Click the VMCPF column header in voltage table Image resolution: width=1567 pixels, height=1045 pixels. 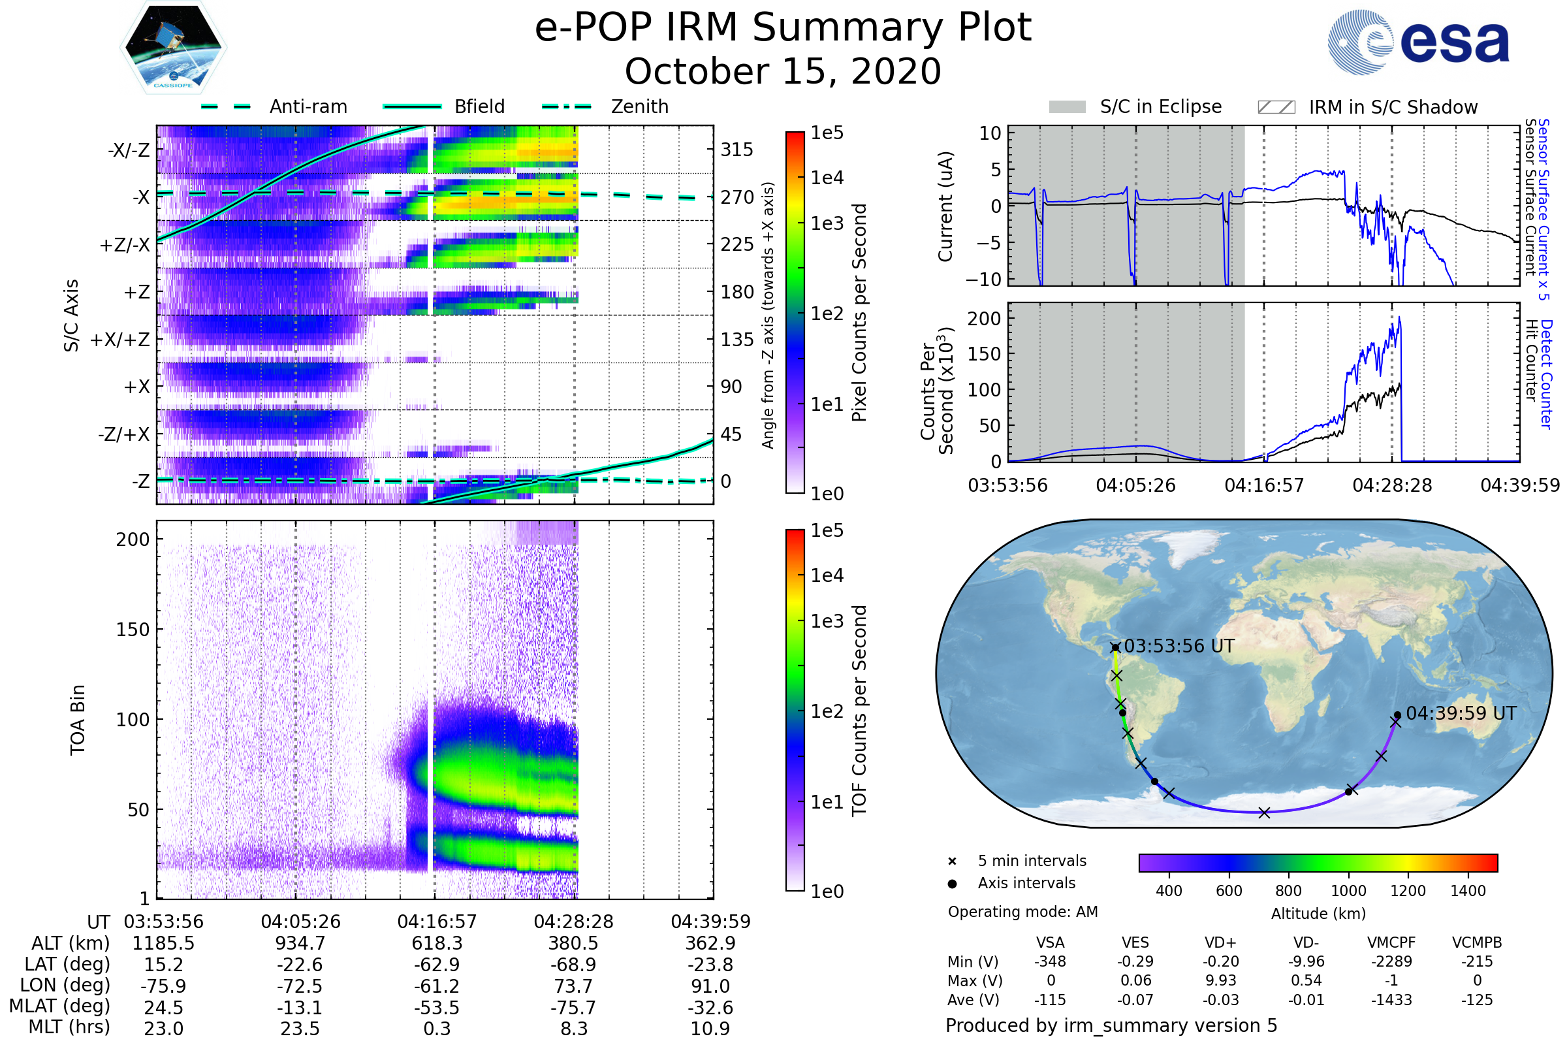[1391, 943]
